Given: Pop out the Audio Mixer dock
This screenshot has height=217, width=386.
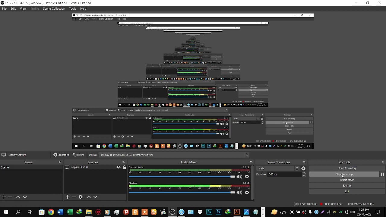Looking at the screenshot, I should click(251, 162).
